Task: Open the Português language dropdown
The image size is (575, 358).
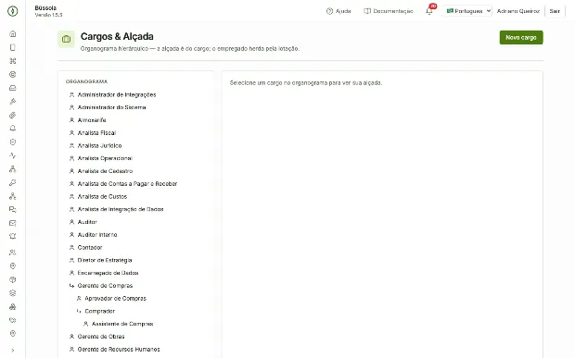Action: [x=466, y=11]
